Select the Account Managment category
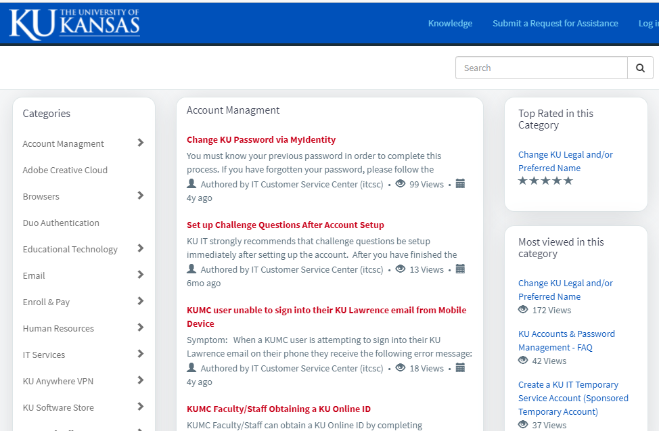Viewport: 659px width, 431px height. pyautogui.click(x=63, y=144)
